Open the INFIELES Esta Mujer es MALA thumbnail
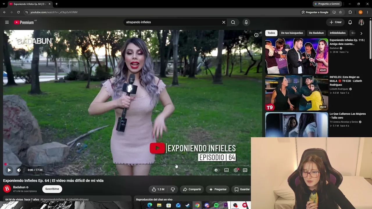 (296, 93)
